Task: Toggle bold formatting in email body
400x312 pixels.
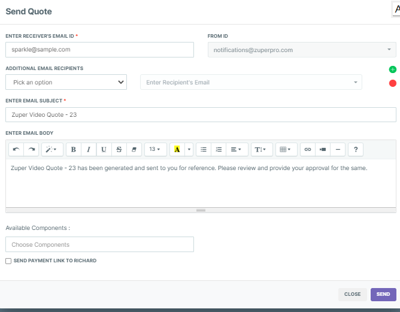Action: click(74, 149)
